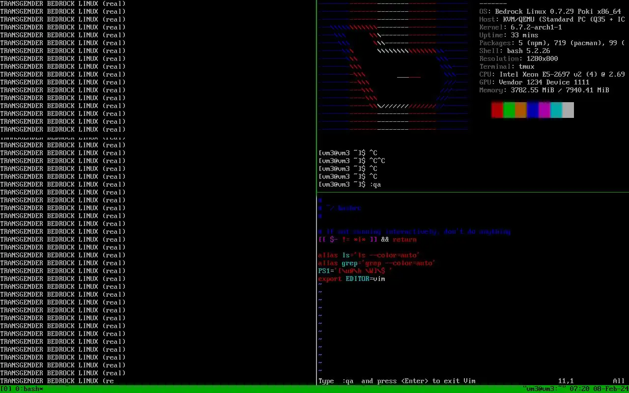This screenshot has width=629, height=393.
Task: Click the 'CPU: Intel Xeon E5-2697 v2' line
Action: [x=552, y=74]
